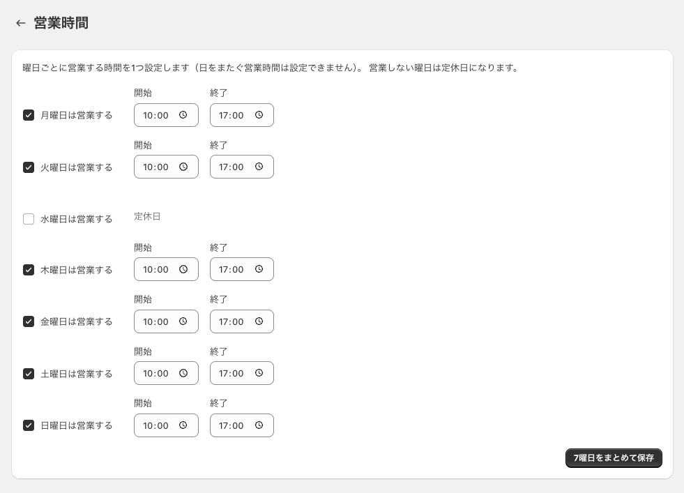Edit Tuesday start time 10:00 field
684x493 pixels.
pos(166,167)
